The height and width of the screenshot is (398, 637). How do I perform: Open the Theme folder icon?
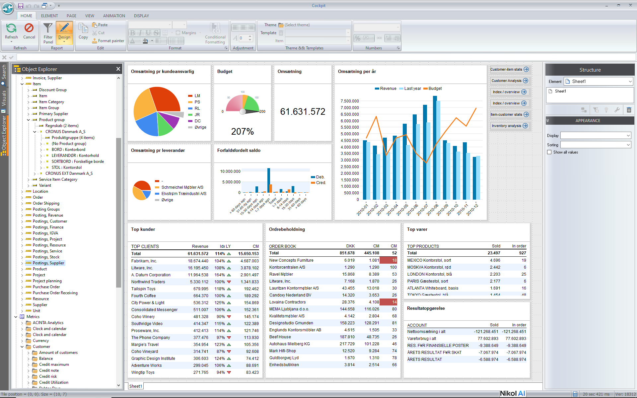click(281, 25)
